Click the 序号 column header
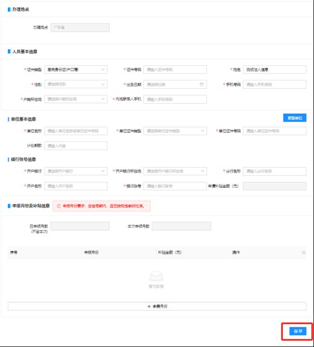Viewport: 314px width, 347px height. click(x=13, y=252)
